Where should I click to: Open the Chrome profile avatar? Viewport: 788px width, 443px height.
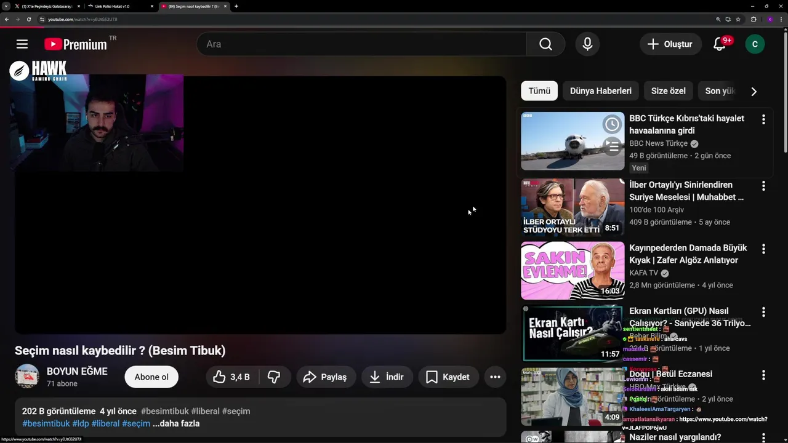tap(770, 19)
